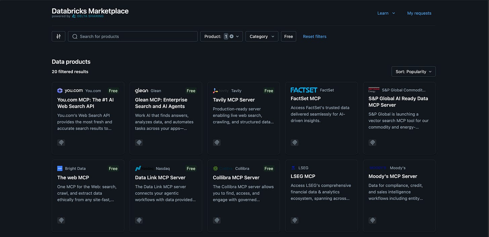Screen dimensions: 489x237
Task: Go to My requests
Action: pyautogui.click(x=419, y=13)
